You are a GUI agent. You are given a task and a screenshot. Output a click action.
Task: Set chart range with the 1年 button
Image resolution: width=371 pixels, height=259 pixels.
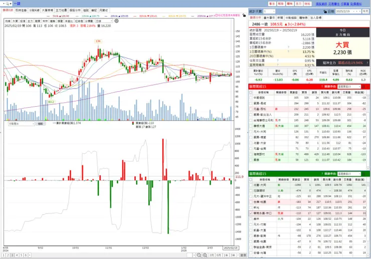226,255
